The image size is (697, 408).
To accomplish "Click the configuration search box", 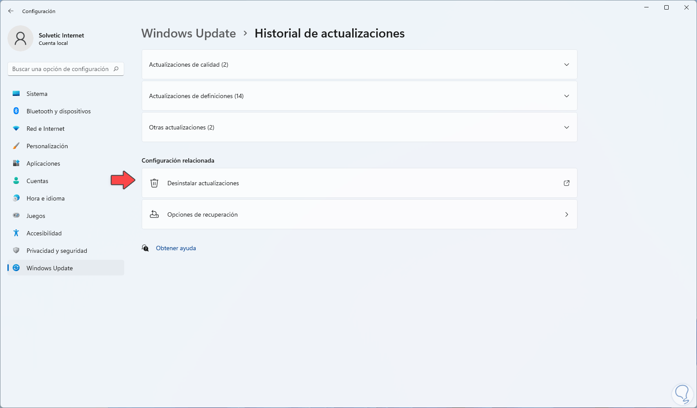I will tap(66, 69).
